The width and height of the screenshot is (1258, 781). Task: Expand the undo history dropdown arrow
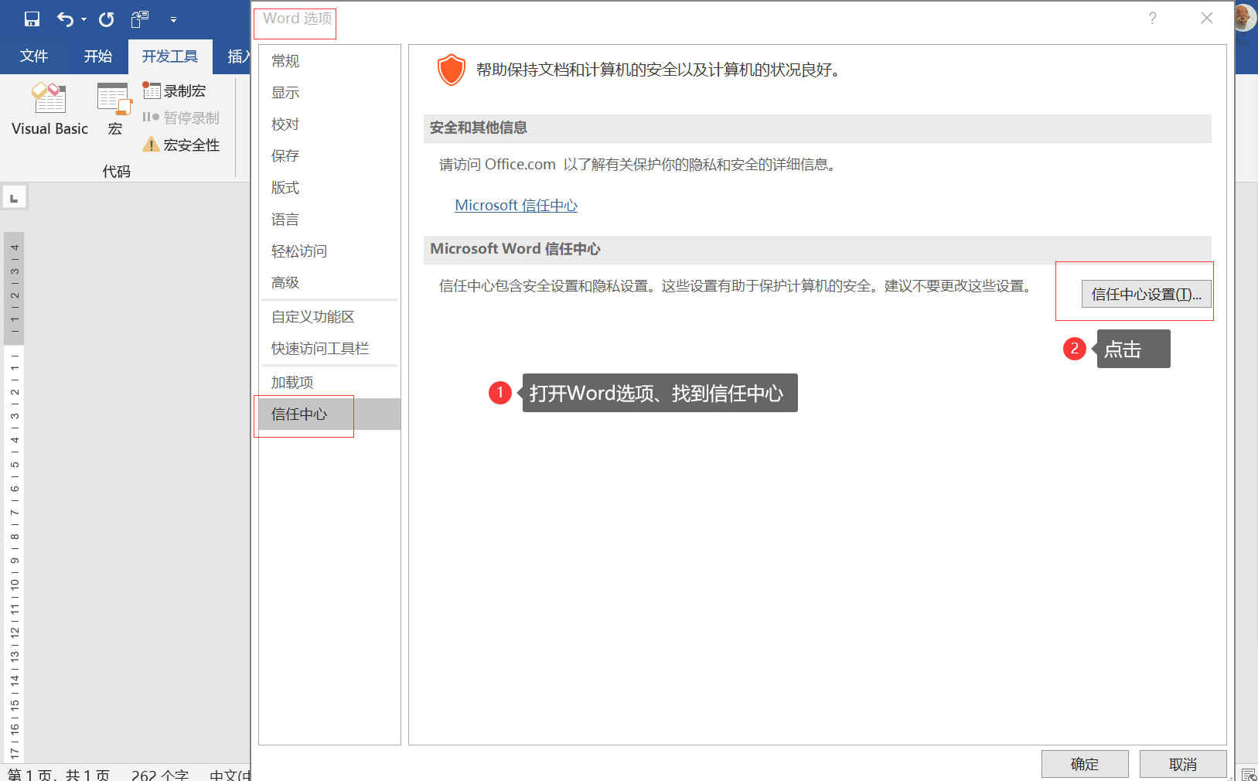click(x=84, y=19)
